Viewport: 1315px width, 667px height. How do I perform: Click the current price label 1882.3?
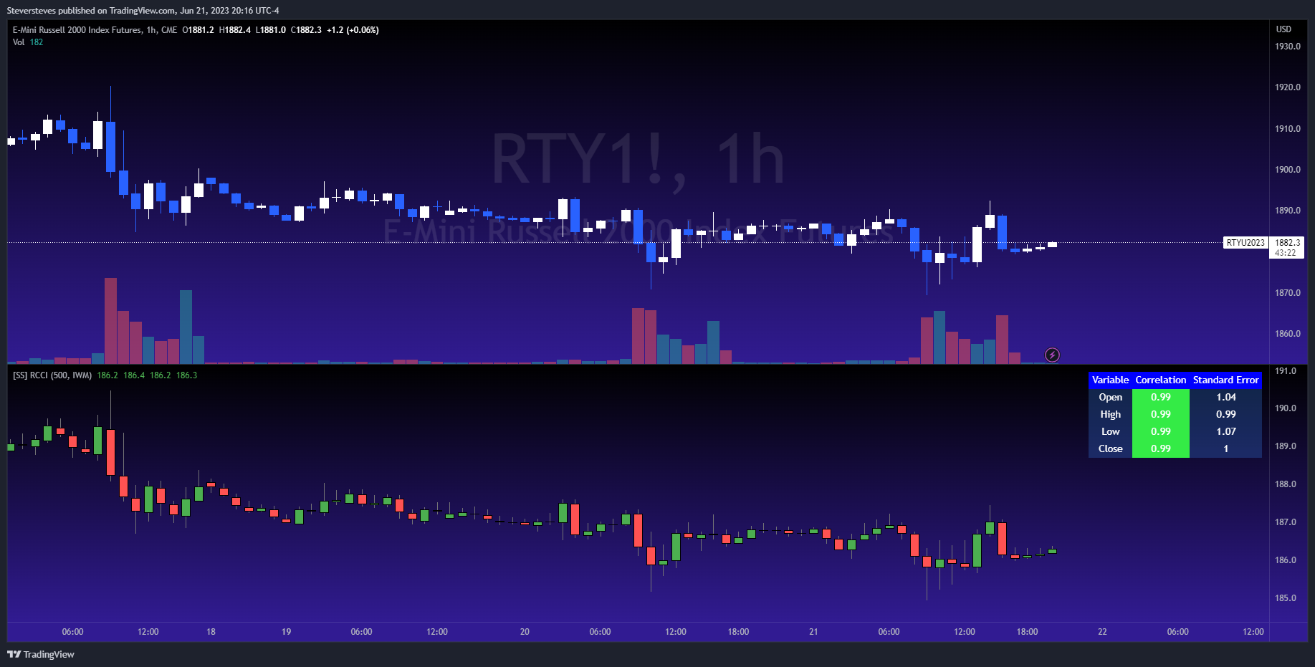point(1287,243)
